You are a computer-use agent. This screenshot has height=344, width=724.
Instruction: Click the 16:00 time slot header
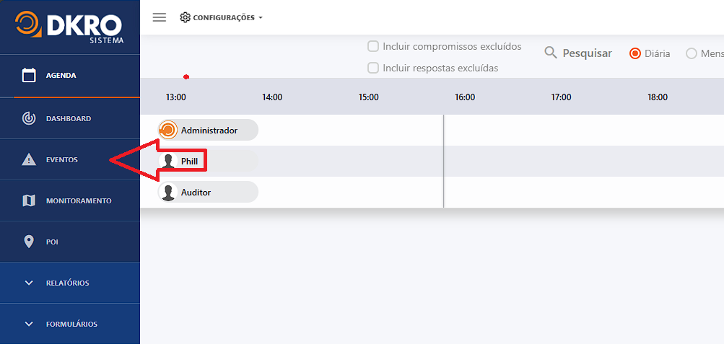pyautogui.click(x=465, y=97)
